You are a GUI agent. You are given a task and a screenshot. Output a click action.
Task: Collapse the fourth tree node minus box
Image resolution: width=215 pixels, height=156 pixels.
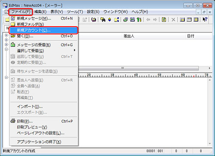[x=6, y=49]
